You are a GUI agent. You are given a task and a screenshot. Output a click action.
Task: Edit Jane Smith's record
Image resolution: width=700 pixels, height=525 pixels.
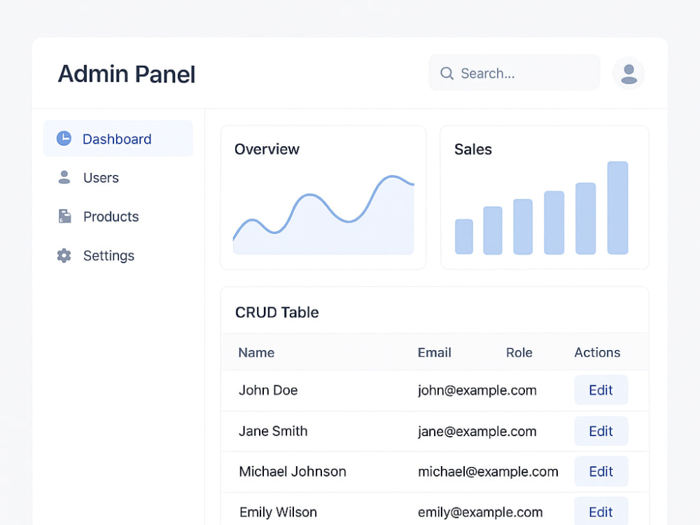pos(601,431)
